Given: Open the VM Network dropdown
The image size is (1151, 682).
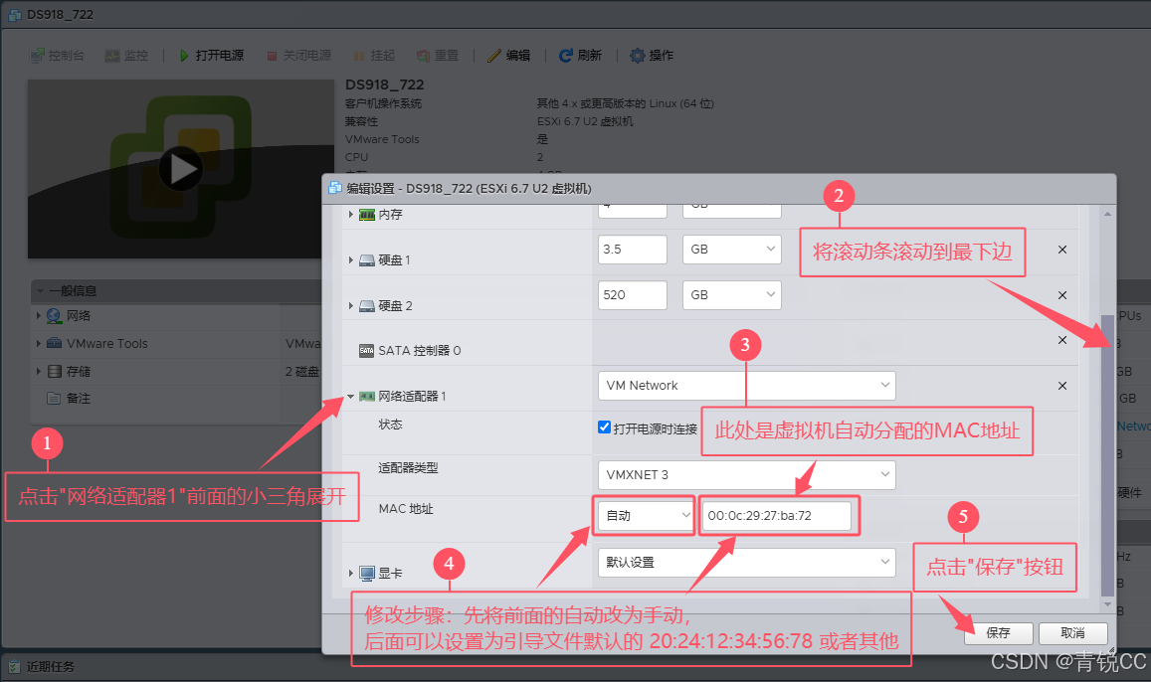Looking at the screenshot, I should click(746, 386).
